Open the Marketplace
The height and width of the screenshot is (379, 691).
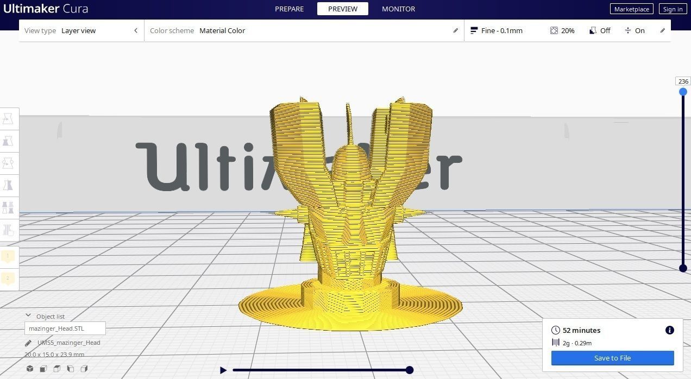point(632,9)
